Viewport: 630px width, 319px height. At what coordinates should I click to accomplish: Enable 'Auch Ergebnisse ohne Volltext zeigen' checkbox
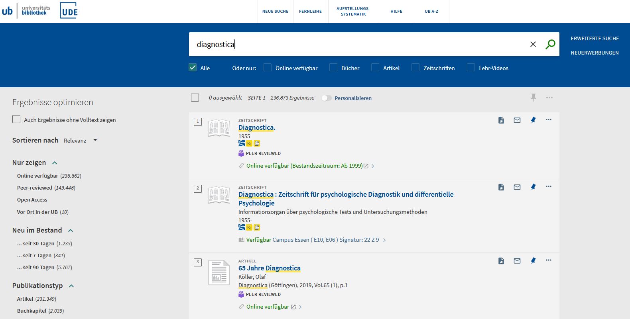coord(16,119)
